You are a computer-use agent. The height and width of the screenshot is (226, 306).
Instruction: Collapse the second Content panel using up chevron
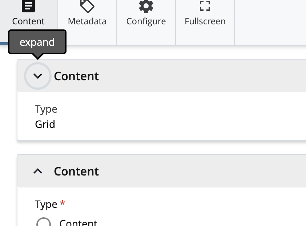click(x=38, y=171)
